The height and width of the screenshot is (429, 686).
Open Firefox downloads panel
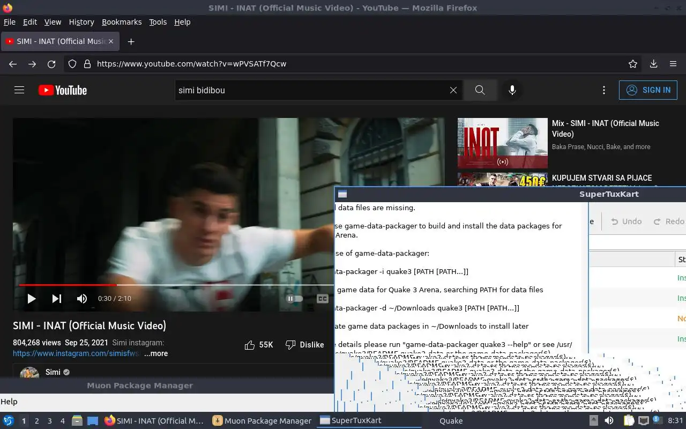click(653, 64)
